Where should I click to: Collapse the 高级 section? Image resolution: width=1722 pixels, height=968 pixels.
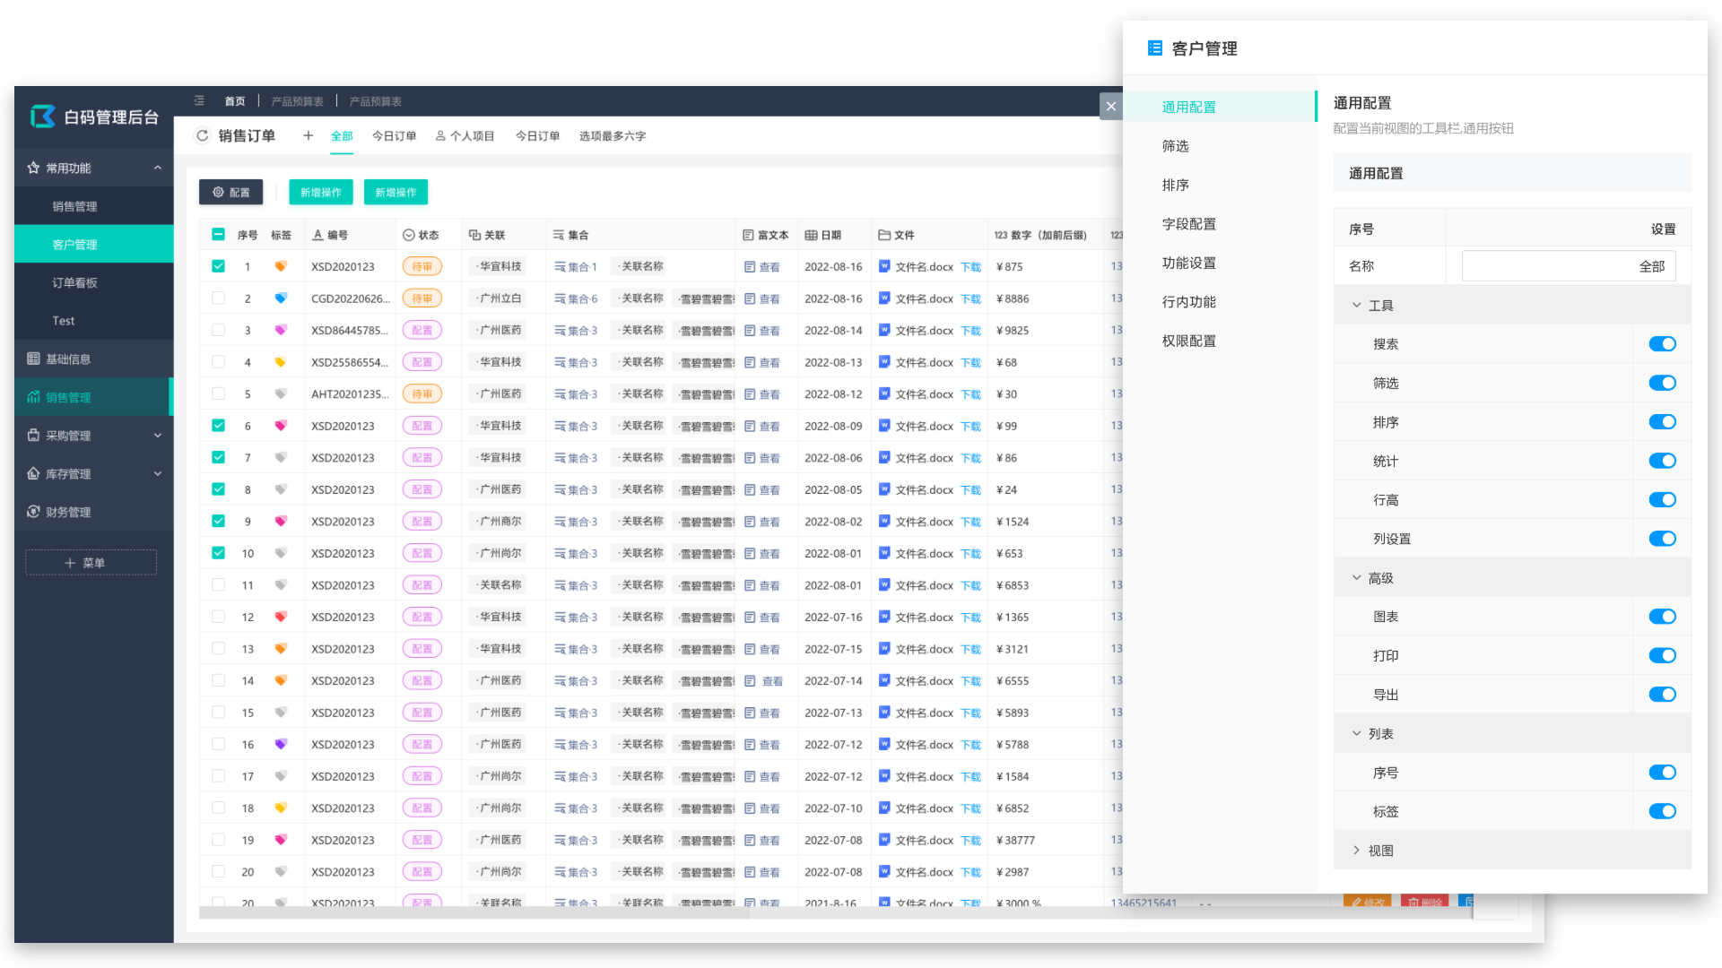1356,578
